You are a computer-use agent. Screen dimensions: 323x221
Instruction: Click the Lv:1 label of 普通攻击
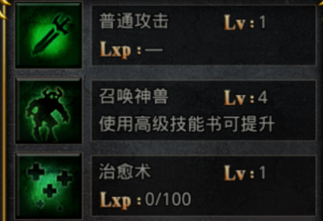point(245,22)
